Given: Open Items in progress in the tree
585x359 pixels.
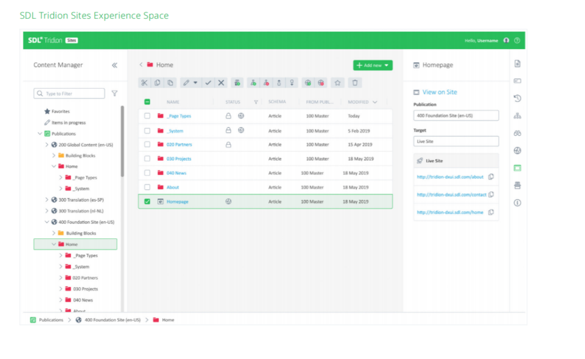Looking at the screenshot, I should click(x=65, y=122).
